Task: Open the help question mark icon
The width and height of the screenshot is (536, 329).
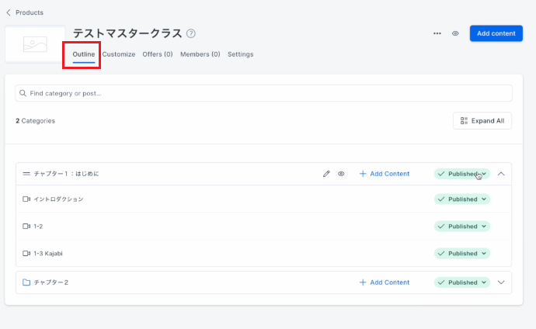Action: coord(191,33)
